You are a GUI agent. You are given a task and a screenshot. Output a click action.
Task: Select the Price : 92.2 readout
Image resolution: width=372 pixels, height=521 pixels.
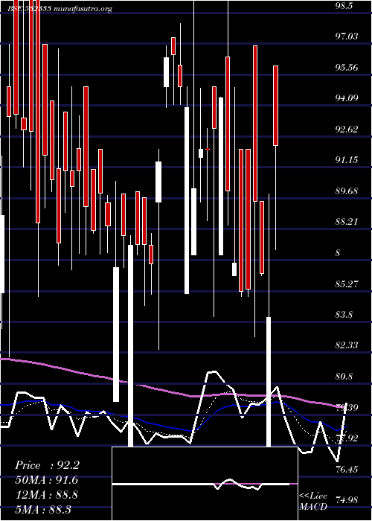pyautogui.click(x=47, y=465)
